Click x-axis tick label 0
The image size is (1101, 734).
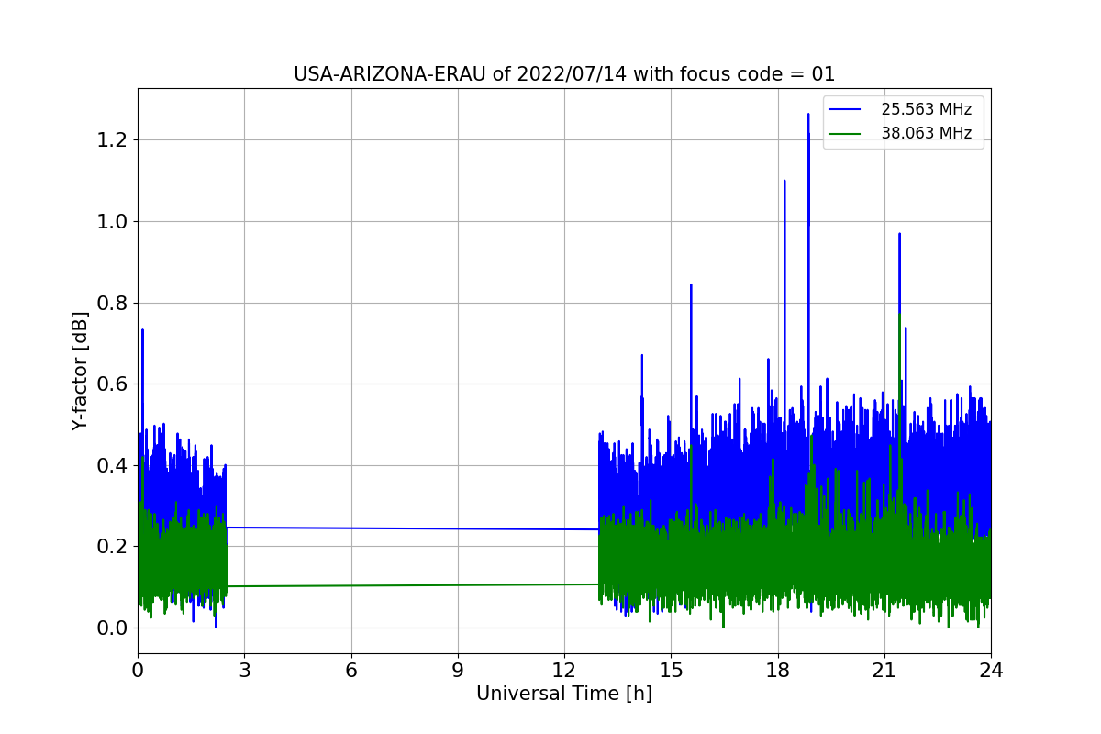coord(138,670)
